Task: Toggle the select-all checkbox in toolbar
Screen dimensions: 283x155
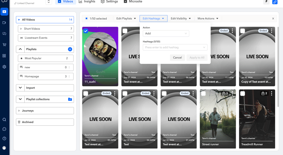Action: (86, 19)
